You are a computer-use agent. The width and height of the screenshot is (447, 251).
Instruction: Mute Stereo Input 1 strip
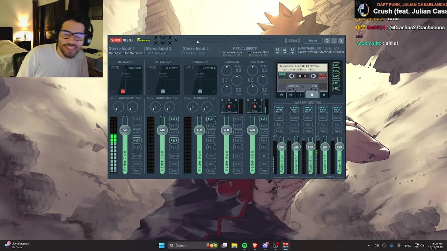(137, 171)
